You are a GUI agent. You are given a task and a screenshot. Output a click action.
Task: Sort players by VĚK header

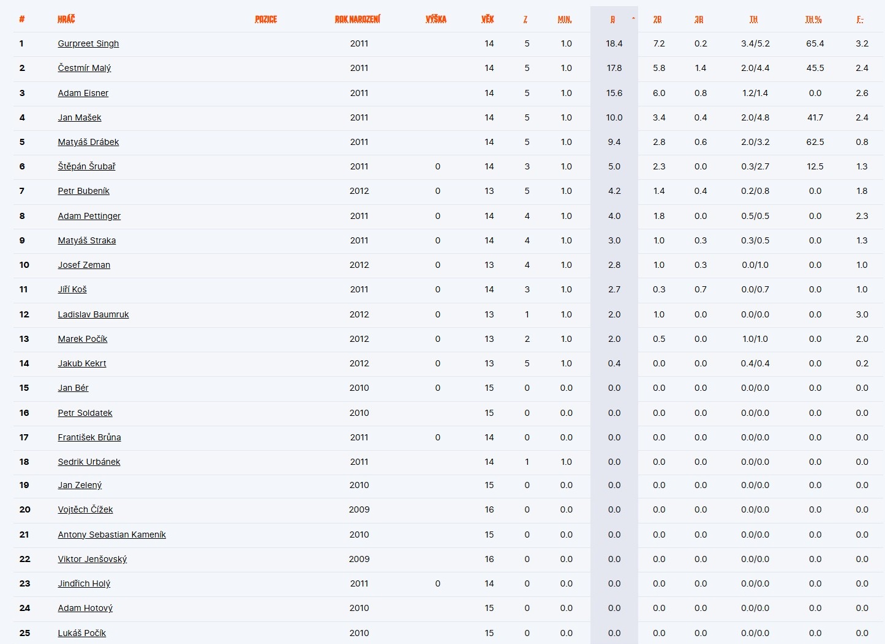[488, 19]
